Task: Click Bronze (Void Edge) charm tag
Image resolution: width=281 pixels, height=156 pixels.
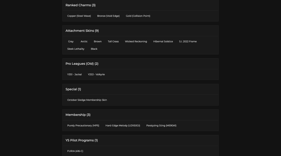Action: [x=108, y=16]
